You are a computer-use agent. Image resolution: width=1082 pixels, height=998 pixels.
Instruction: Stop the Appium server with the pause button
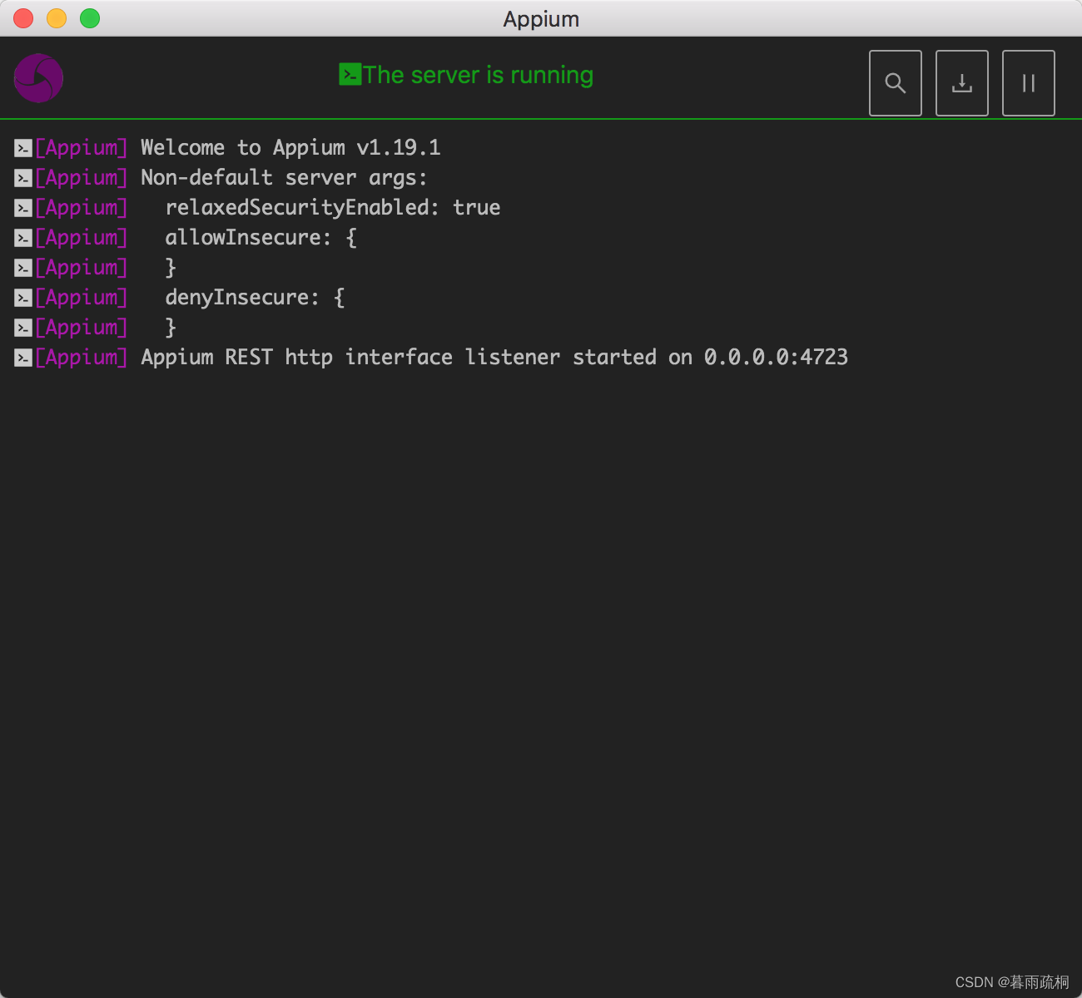1029,83
